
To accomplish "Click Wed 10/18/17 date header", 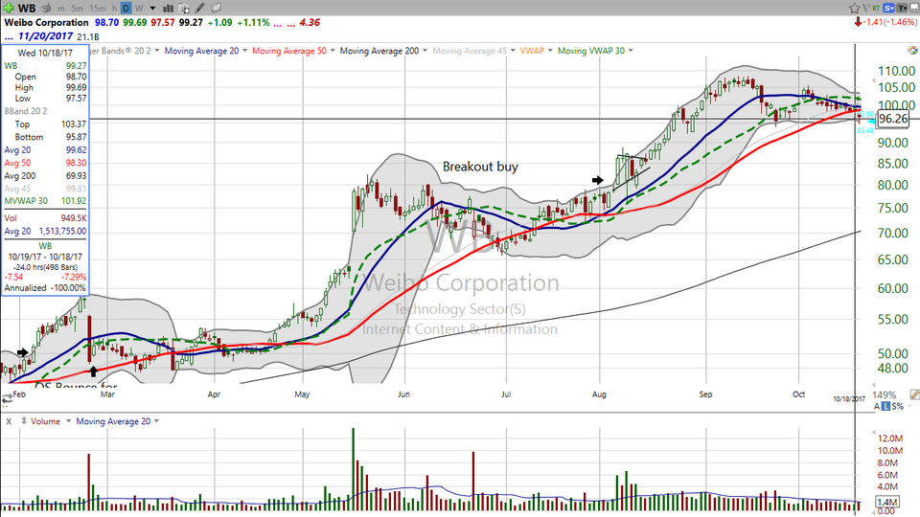I will click(45, 53).
